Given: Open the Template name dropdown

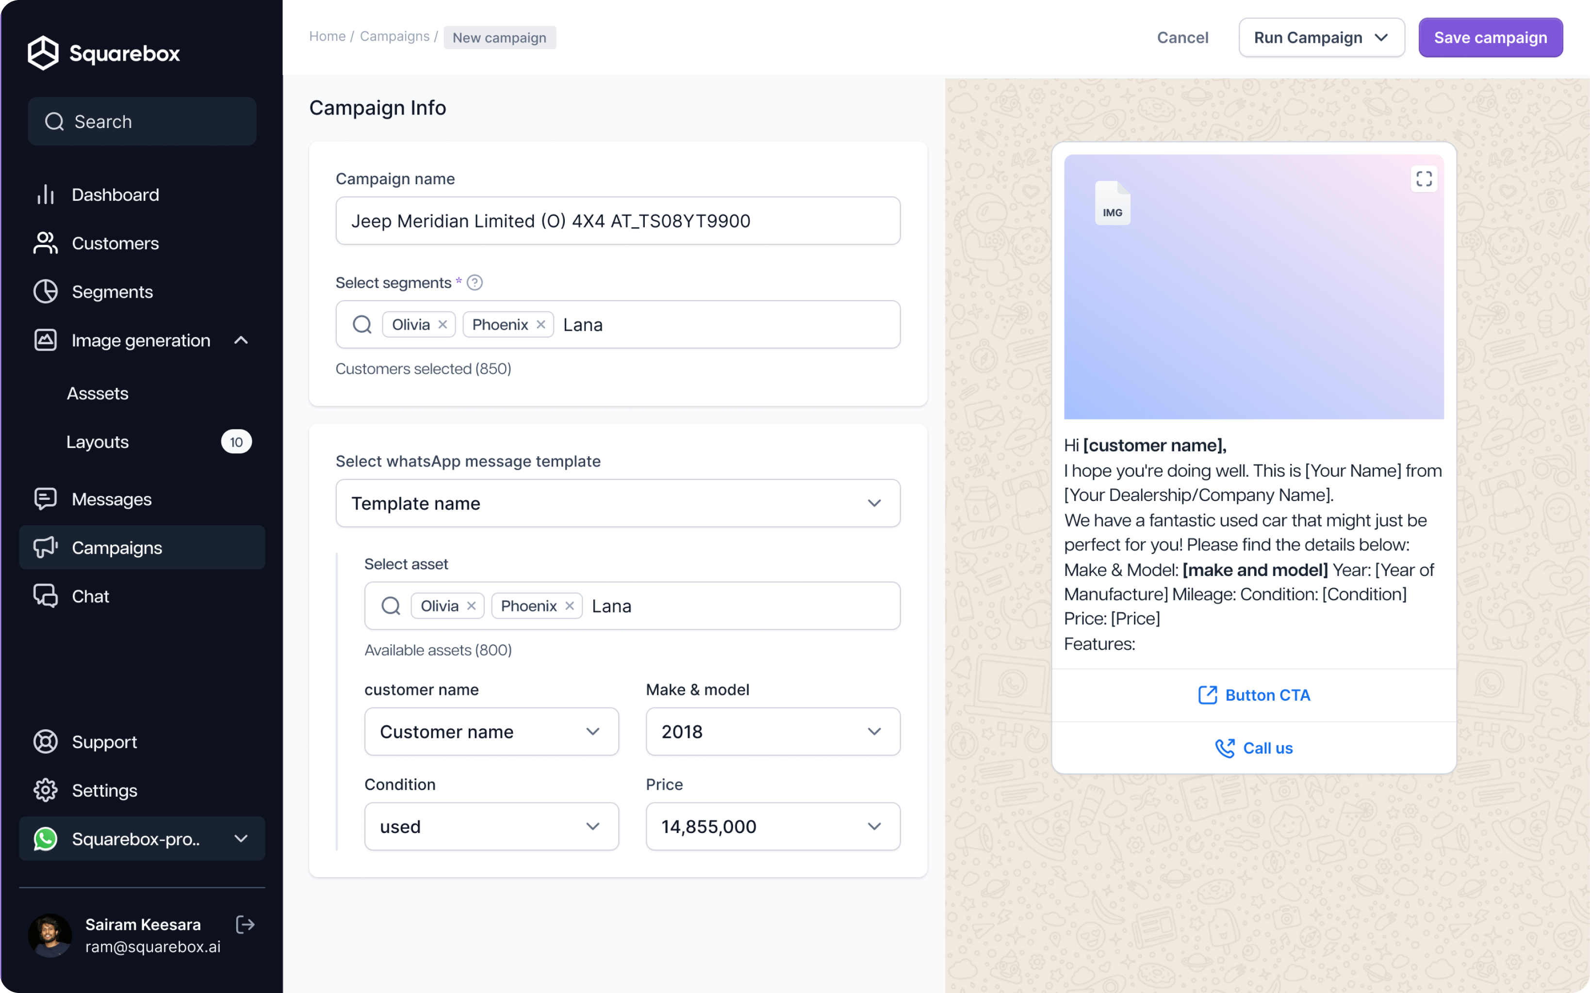Looking at the screenshot, I should (x=618, y=503).
